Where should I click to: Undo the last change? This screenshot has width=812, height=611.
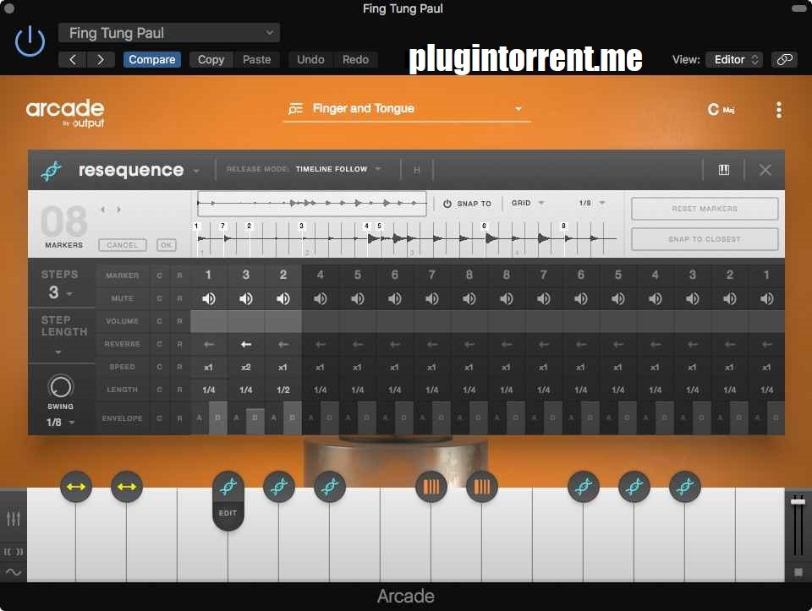(310, 59)
